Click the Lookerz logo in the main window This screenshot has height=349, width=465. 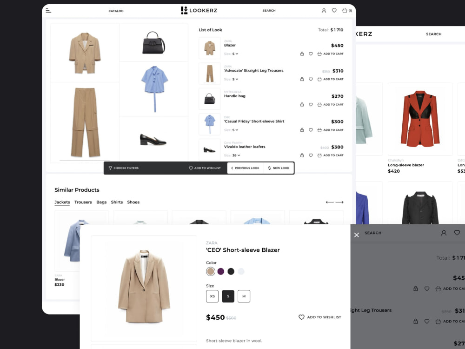tap(199, 10)
